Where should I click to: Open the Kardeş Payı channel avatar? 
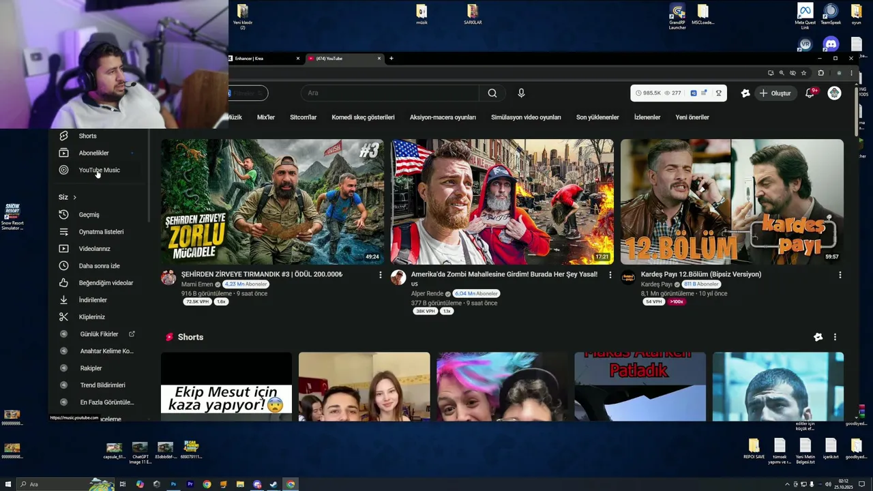[x=628, y=278]
